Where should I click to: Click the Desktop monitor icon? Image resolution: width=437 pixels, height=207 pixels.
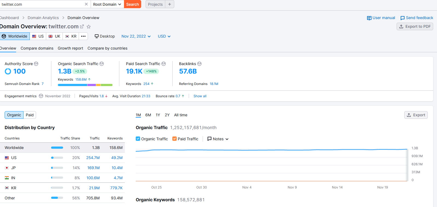coord(97,36)
